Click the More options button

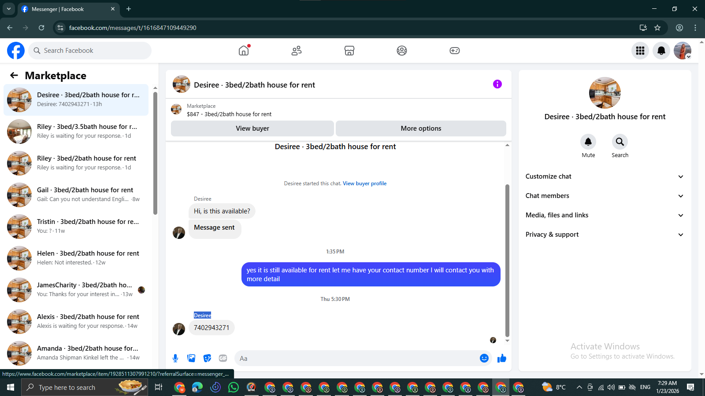point(421,128)
